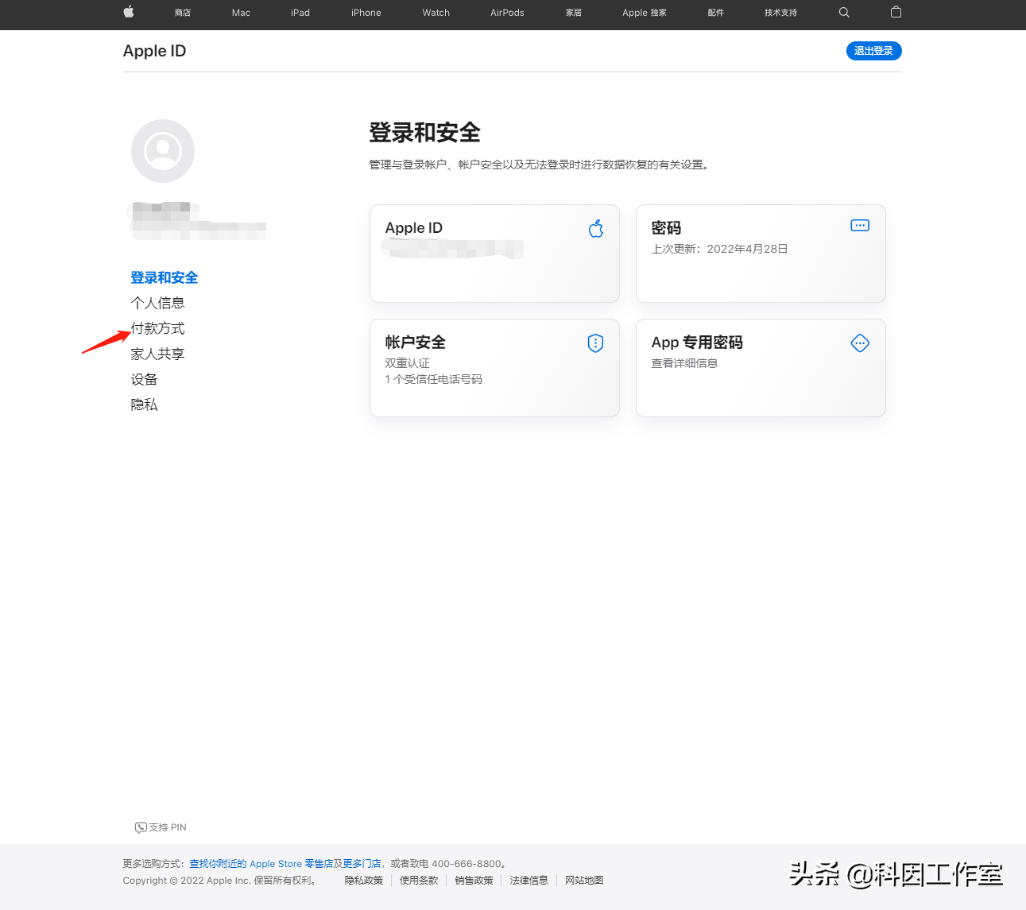Click the password dots icon in 密码 card
The height and width of the screenshot is (910, 1026).
[859, 226]
